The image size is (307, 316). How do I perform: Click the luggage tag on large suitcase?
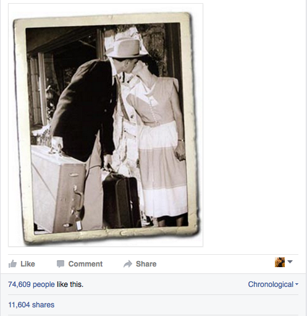(x=78, y=226)
